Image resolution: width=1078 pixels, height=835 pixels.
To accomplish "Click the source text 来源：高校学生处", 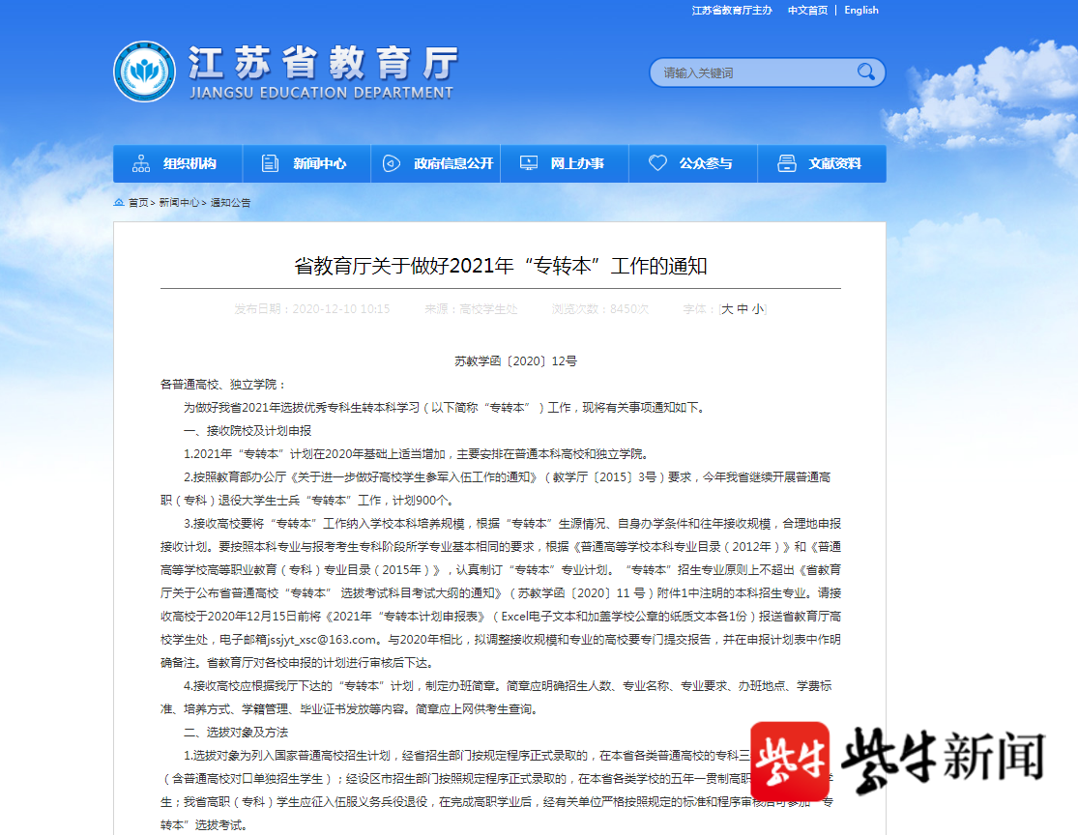I will coord(471,309).
